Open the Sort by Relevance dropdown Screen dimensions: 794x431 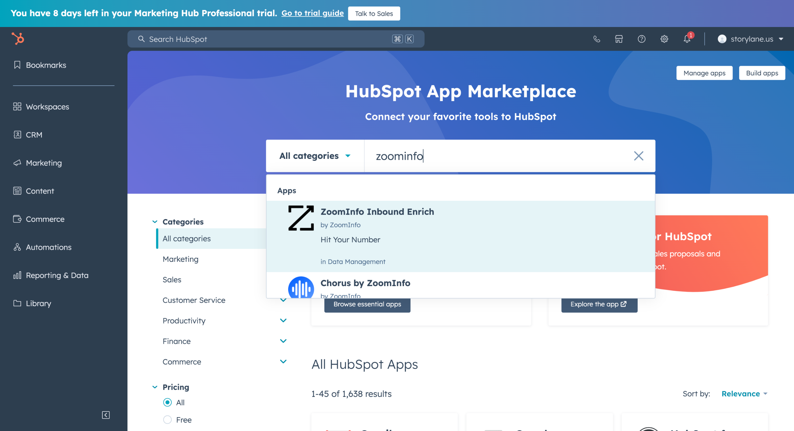tap(744, 393)
